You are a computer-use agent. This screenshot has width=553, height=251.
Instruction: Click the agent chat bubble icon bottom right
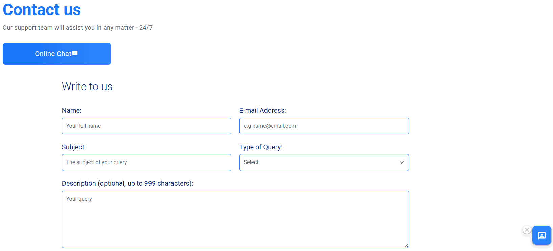click(542, 235)
